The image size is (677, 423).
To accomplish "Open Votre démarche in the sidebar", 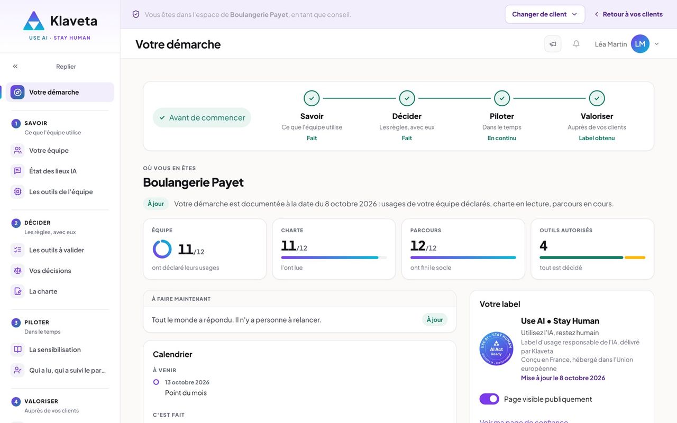I will 60,92.
